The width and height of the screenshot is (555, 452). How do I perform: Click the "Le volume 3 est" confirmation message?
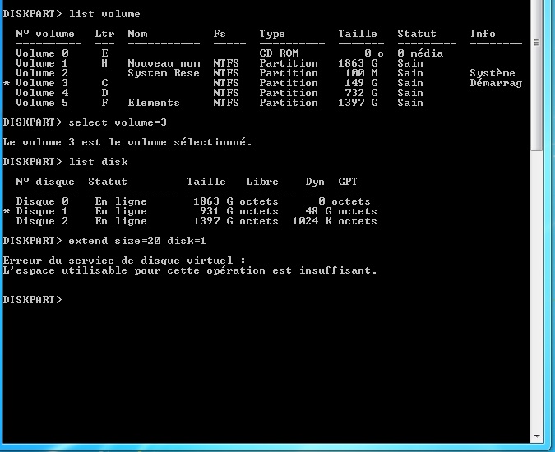coord(127,142)
